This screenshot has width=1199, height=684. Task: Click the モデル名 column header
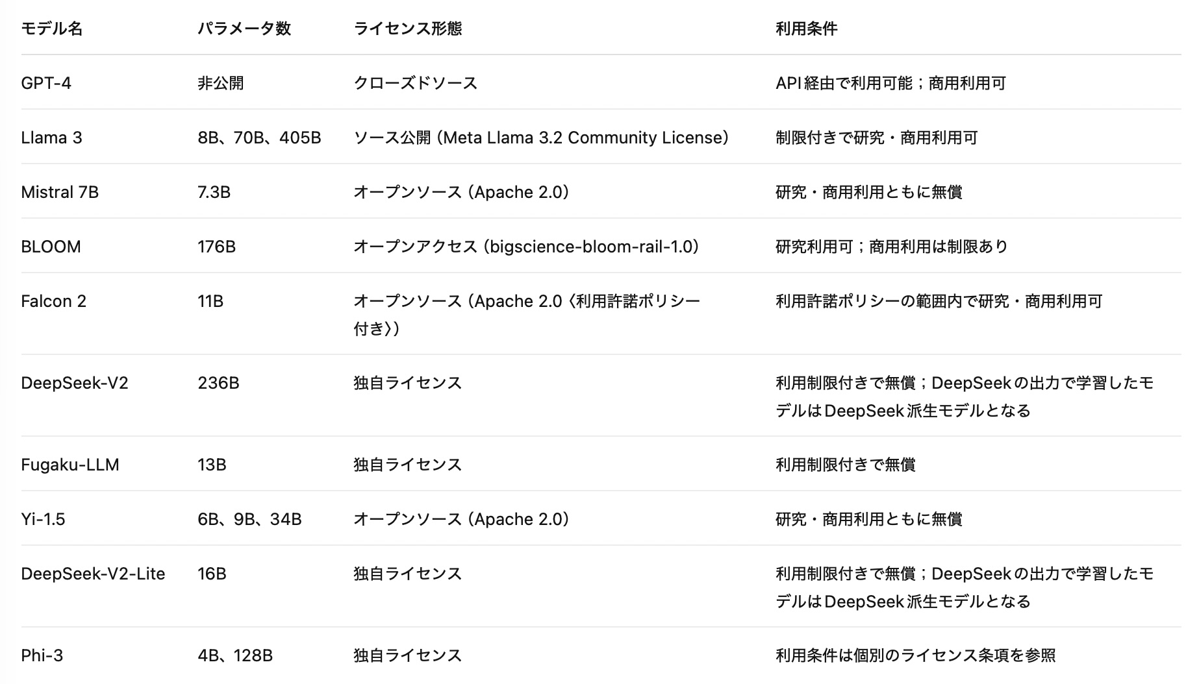52,29
